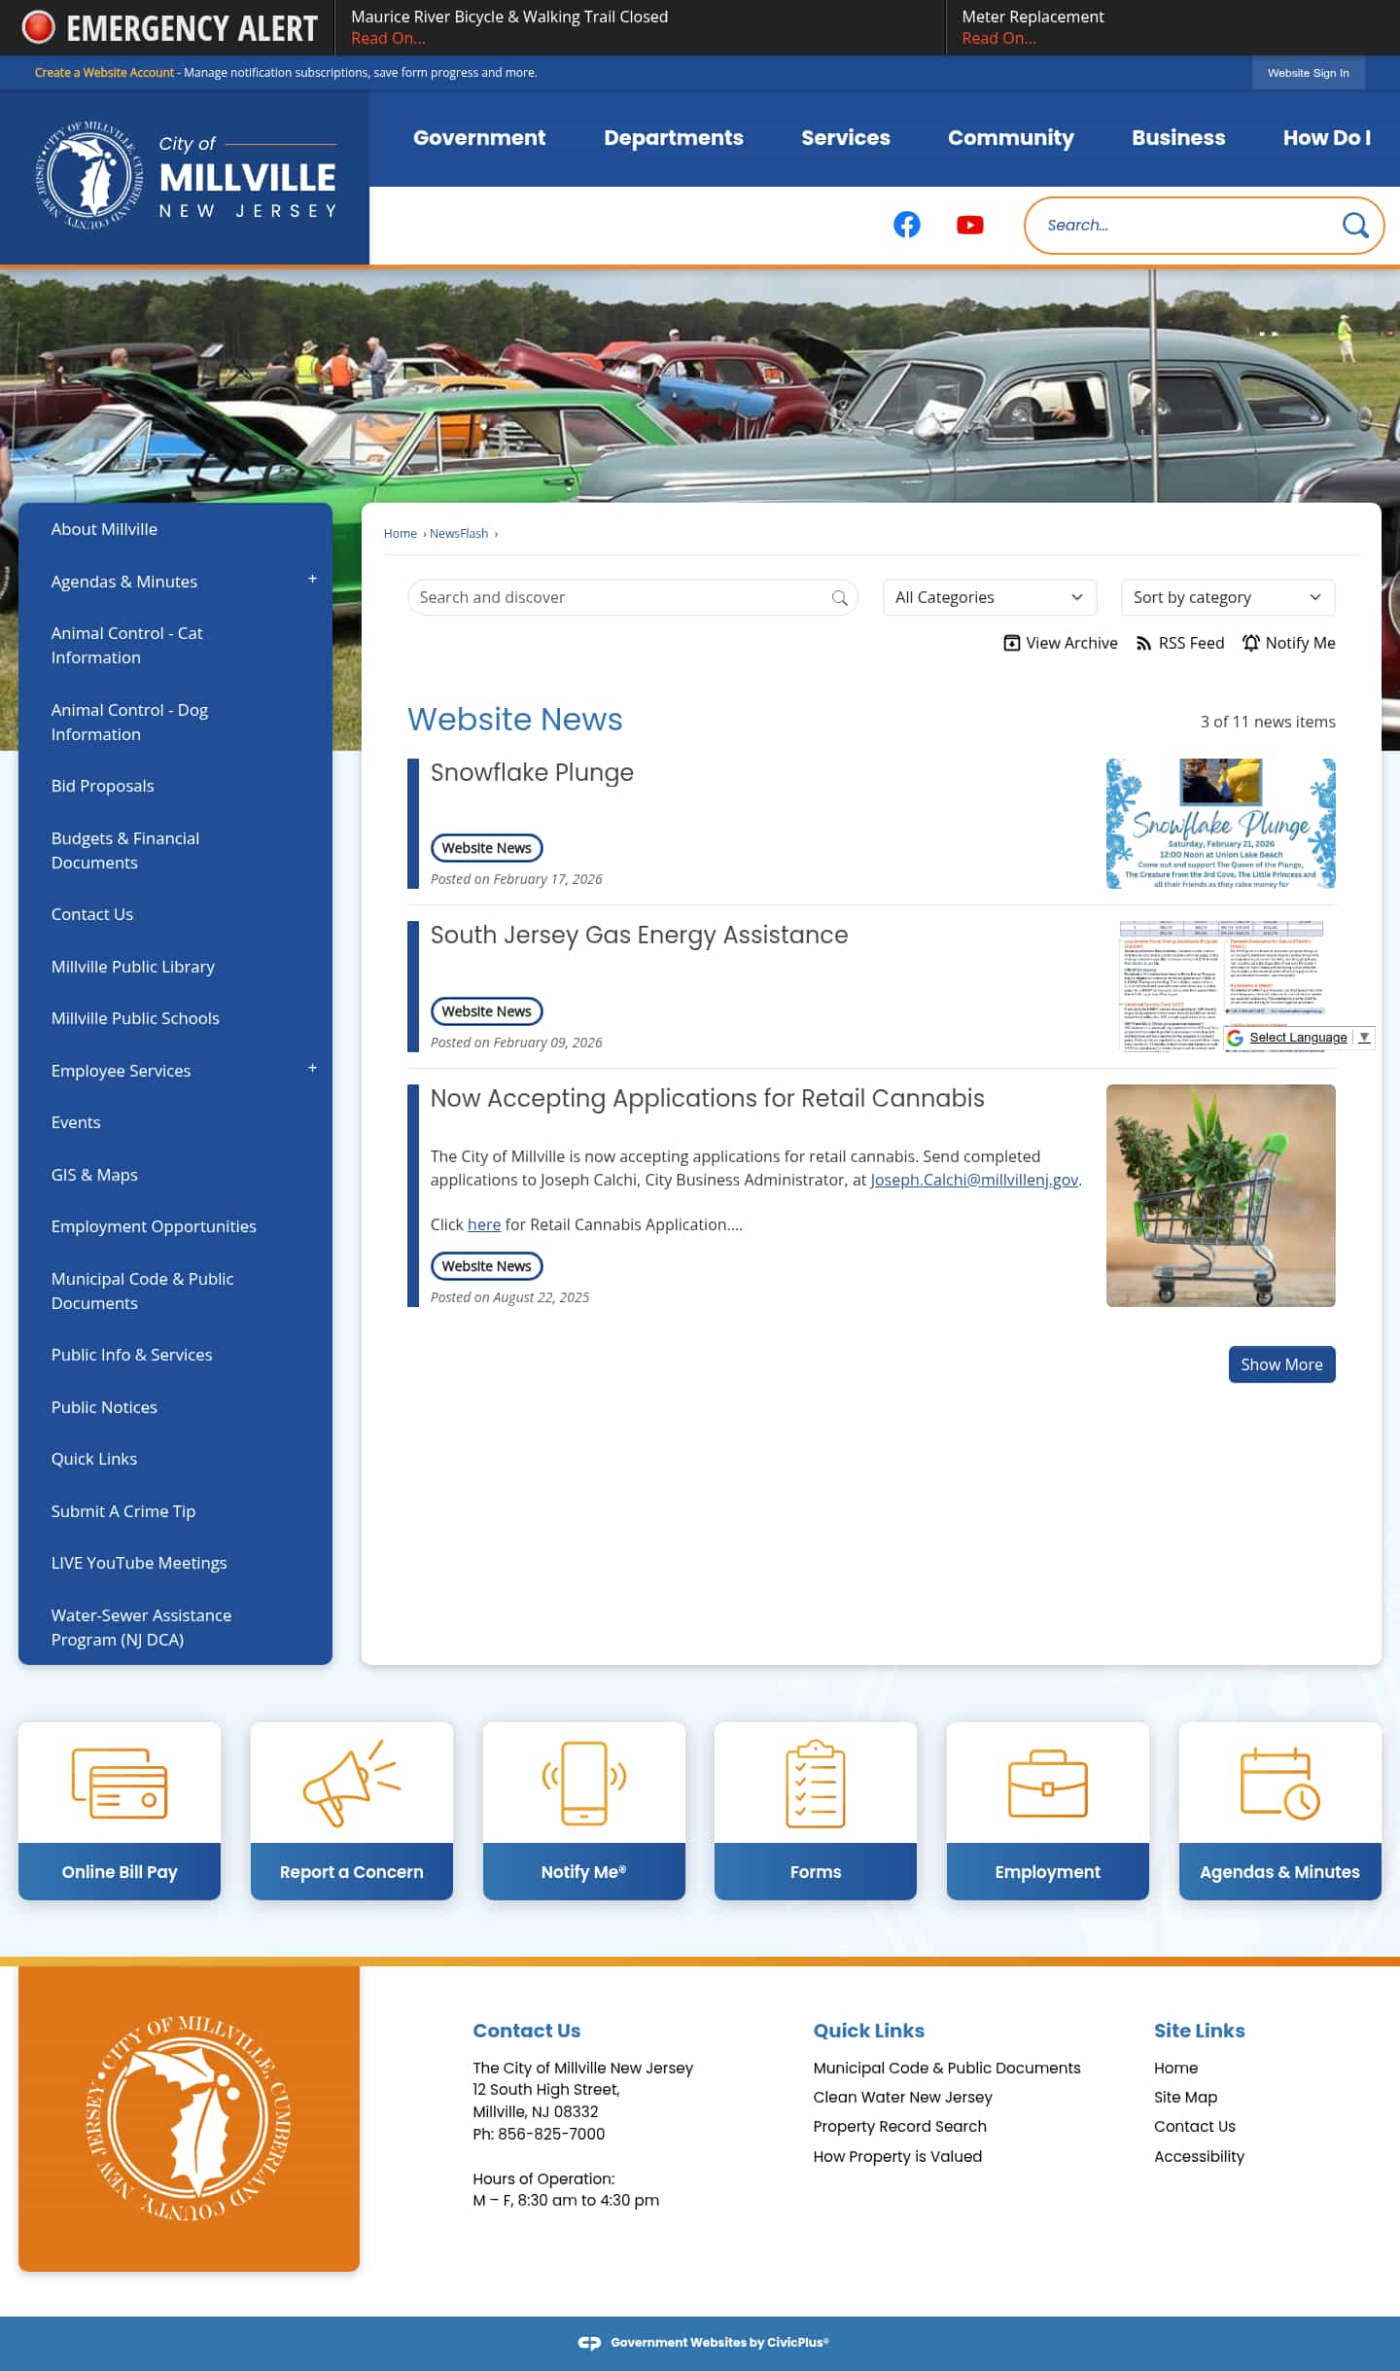Open Contact Us footer heading link
The height and width of the screenshot is (2371, 1400).
[526, 2031]
